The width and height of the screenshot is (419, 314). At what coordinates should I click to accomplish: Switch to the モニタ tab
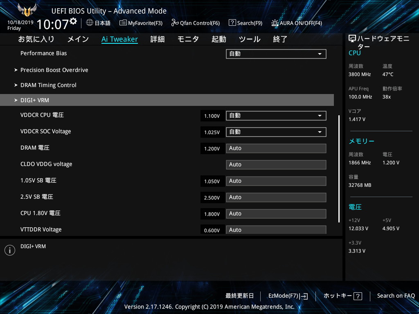coord(188,39)
